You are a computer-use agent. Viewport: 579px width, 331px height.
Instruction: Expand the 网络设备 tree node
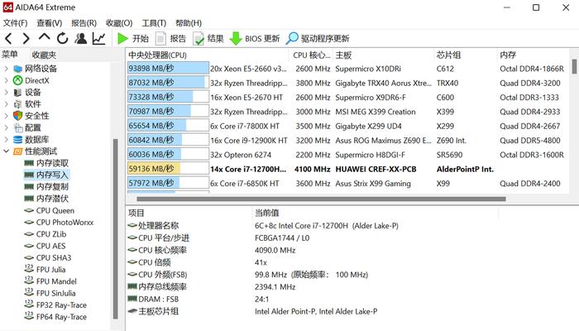[6, 69]
